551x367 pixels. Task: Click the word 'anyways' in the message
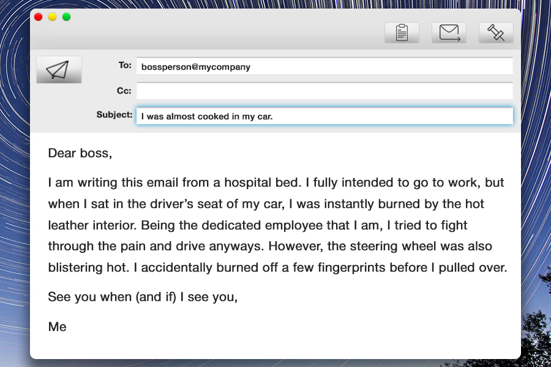point(236,247)
